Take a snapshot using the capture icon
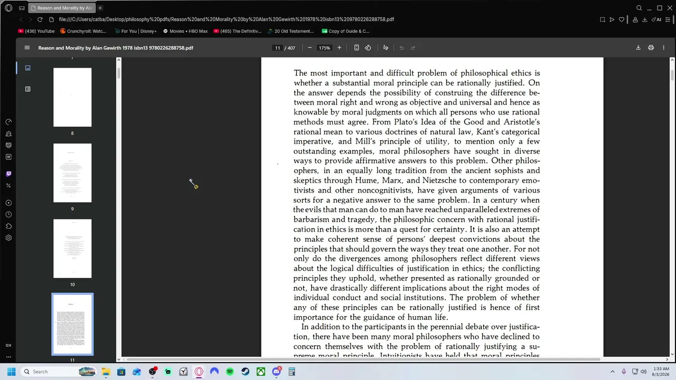 click(602, 20)
